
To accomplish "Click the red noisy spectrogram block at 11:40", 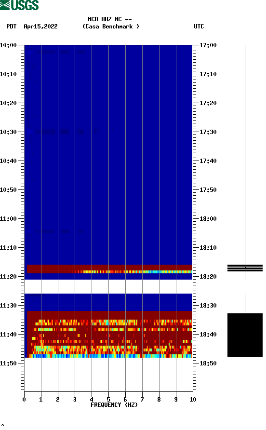I will tap(109, 334).
